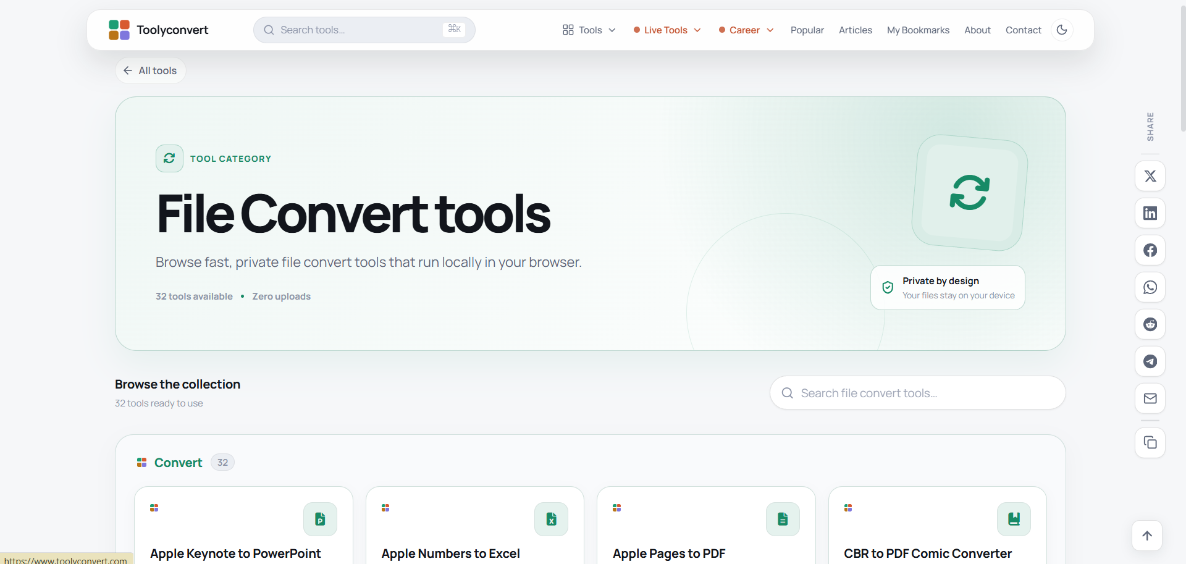This screenshot has height=564, width=1186.
Task: Share page via Telegram
Action: tap(1150, 361)
